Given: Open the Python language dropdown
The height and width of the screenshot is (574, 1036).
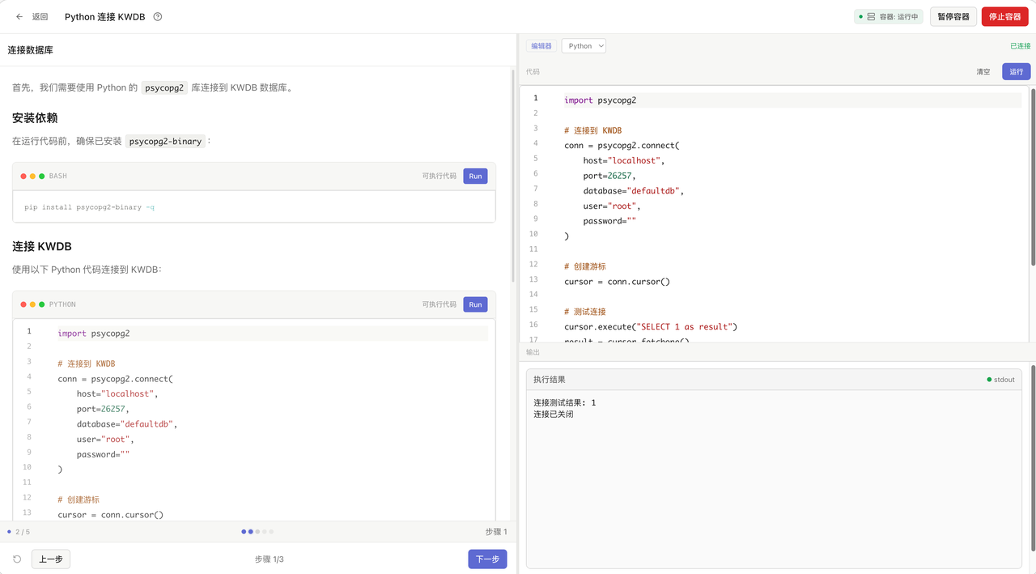Looking at the screenshot, I should click(584, 46).
